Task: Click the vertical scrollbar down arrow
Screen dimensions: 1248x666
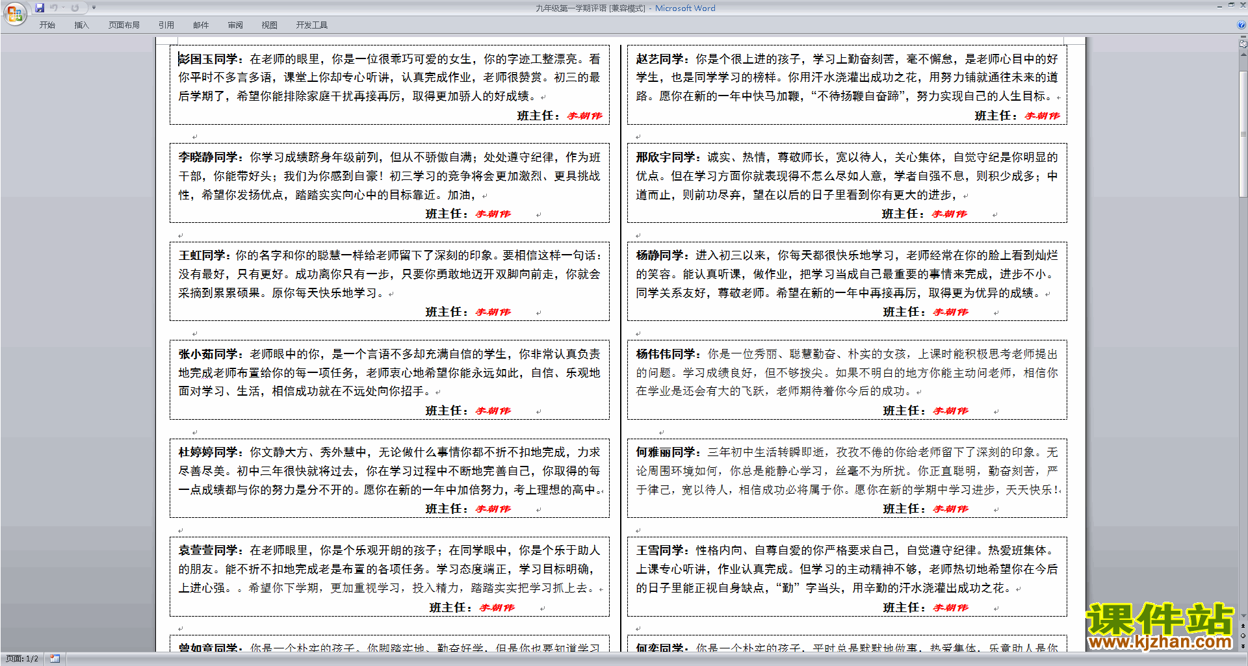Action: [x=1243, y=615]
